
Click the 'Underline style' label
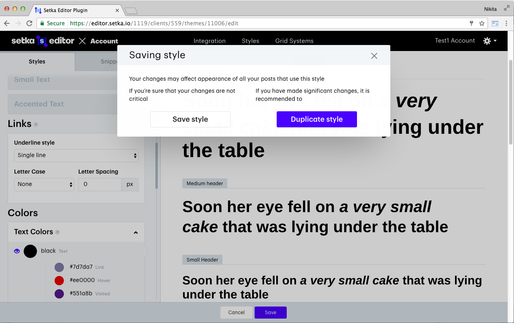[x=34, y=143]
